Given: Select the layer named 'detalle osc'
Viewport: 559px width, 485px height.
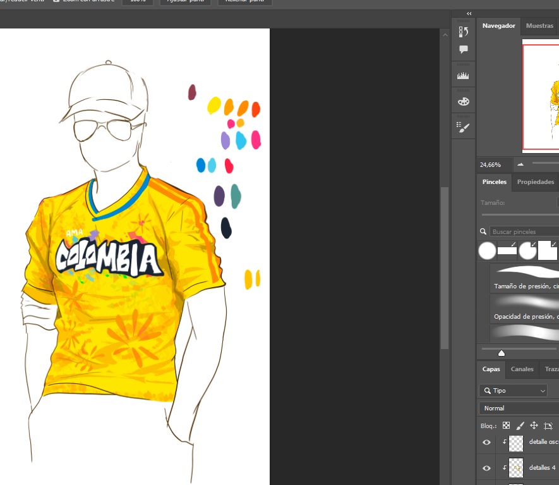Looking at the screenshot, I should [x=543, y=442].
